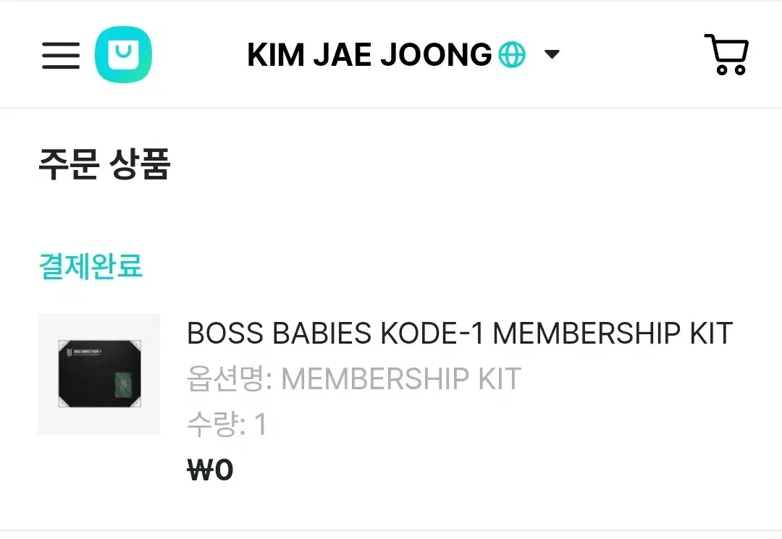Expand the artist shop dropdown arrow

point(552,54)
